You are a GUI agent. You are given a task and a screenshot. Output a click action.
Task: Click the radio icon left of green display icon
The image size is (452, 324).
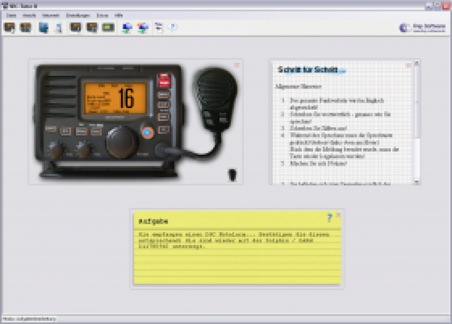click(92, 28)
